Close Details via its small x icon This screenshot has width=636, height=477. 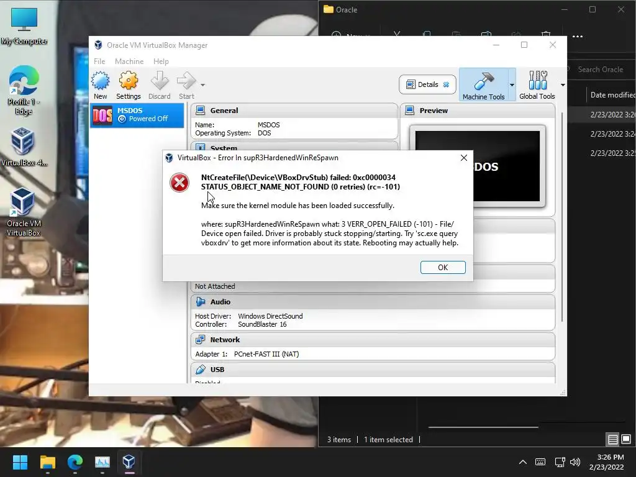click(x=446, y=84)
